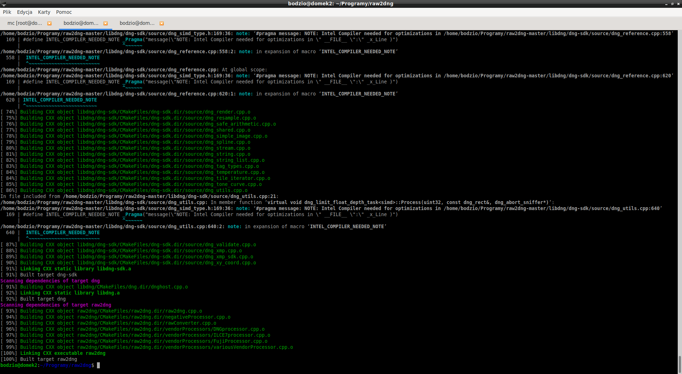The width and height of the screenshot is (682, 374).
Task: Select the active middle bodzio@dom... tab
Action: click(81, 23)
